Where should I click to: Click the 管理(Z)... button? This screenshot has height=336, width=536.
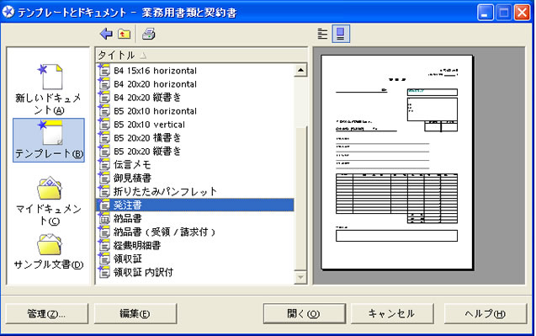pos(47,313)
